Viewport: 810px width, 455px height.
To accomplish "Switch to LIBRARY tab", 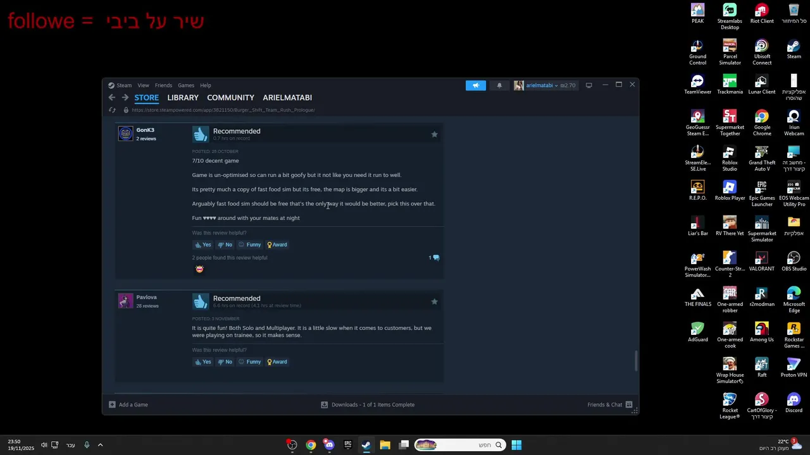I will (x=183, y=97).
